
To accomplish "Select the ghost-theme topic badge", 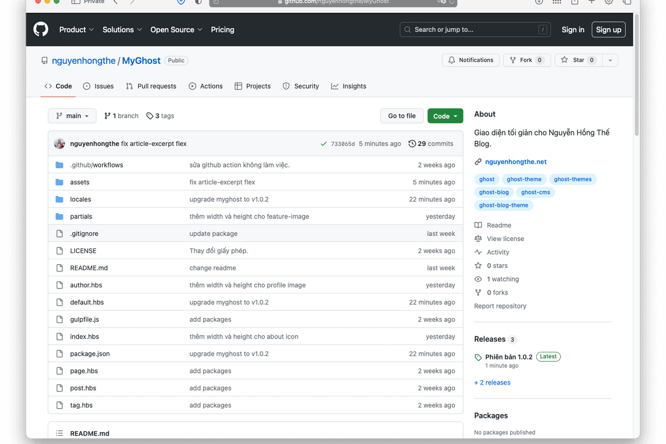I will [x=524, y=179].
